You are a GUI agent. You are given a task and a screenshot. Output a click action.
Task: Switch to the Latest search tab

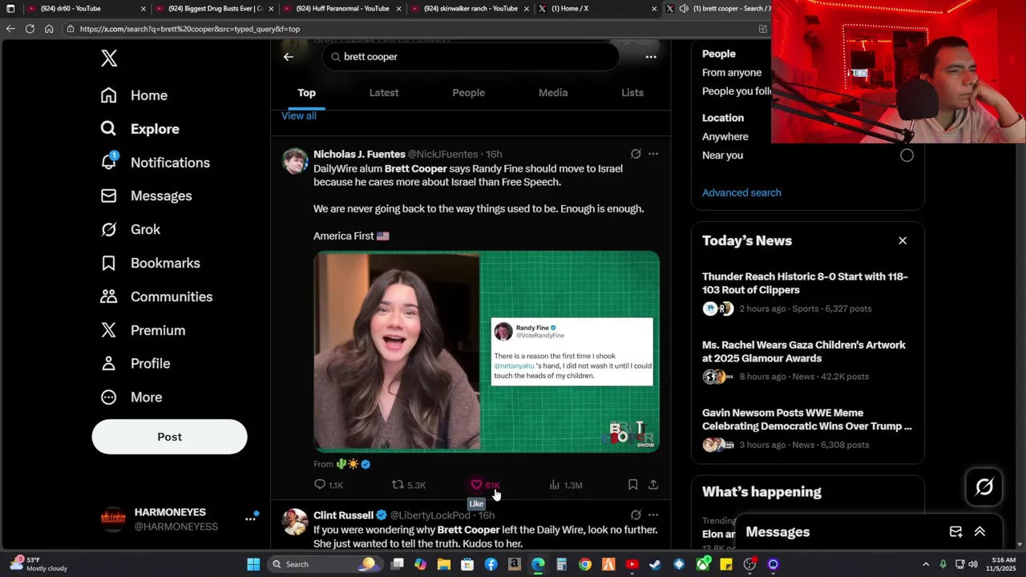(384, 93)
